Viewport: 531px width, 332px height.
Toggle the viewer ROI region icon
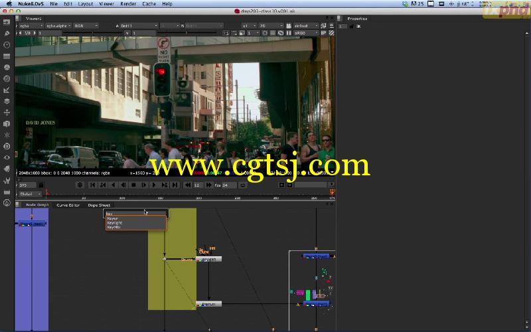pyautogui.click(x=265, y=33)
